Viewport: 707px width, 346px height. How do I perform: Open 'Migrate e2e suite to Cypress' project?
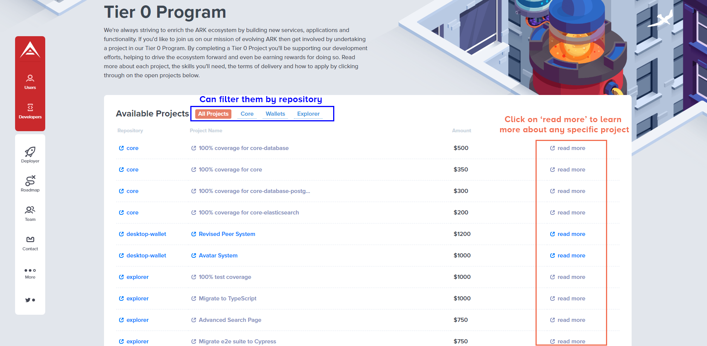(x=234, y=341)
